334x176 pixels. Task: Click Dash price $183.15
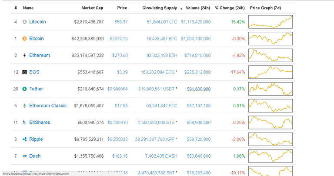click(120, 156)
